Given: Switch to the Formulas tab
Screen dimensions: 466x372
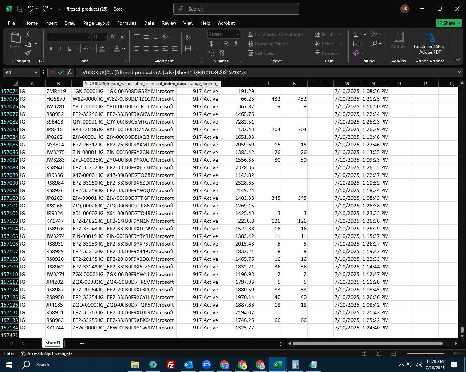Looking at the screenshot, I should click(127, 23).
